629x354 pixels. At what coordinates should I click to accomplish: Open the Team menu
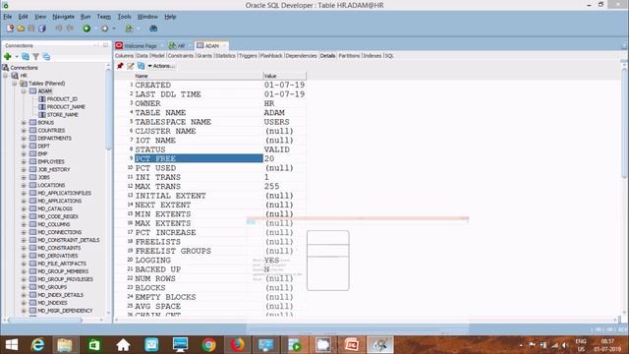[x=103, y=17]
